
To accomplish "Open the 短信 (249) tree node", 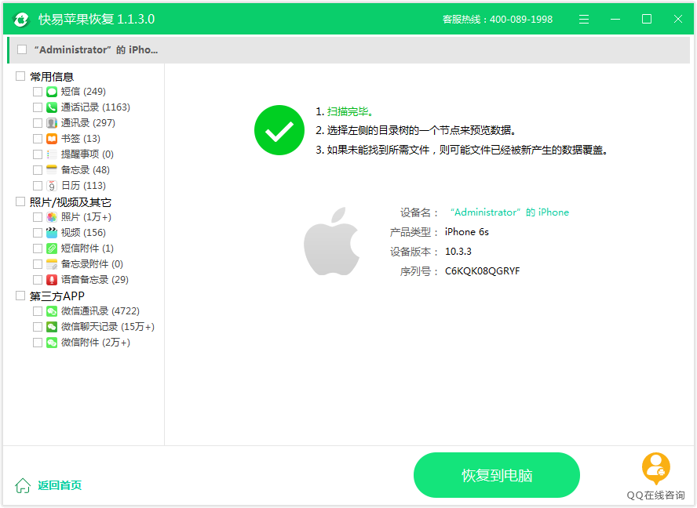I will (83, 92).
